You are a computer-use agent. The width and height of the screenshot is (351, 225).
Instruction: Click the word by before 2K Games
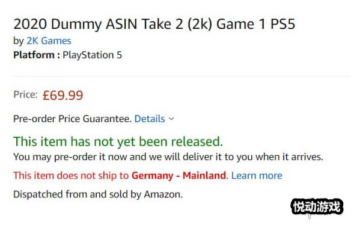pyautogui.click(x=19, y=42)
